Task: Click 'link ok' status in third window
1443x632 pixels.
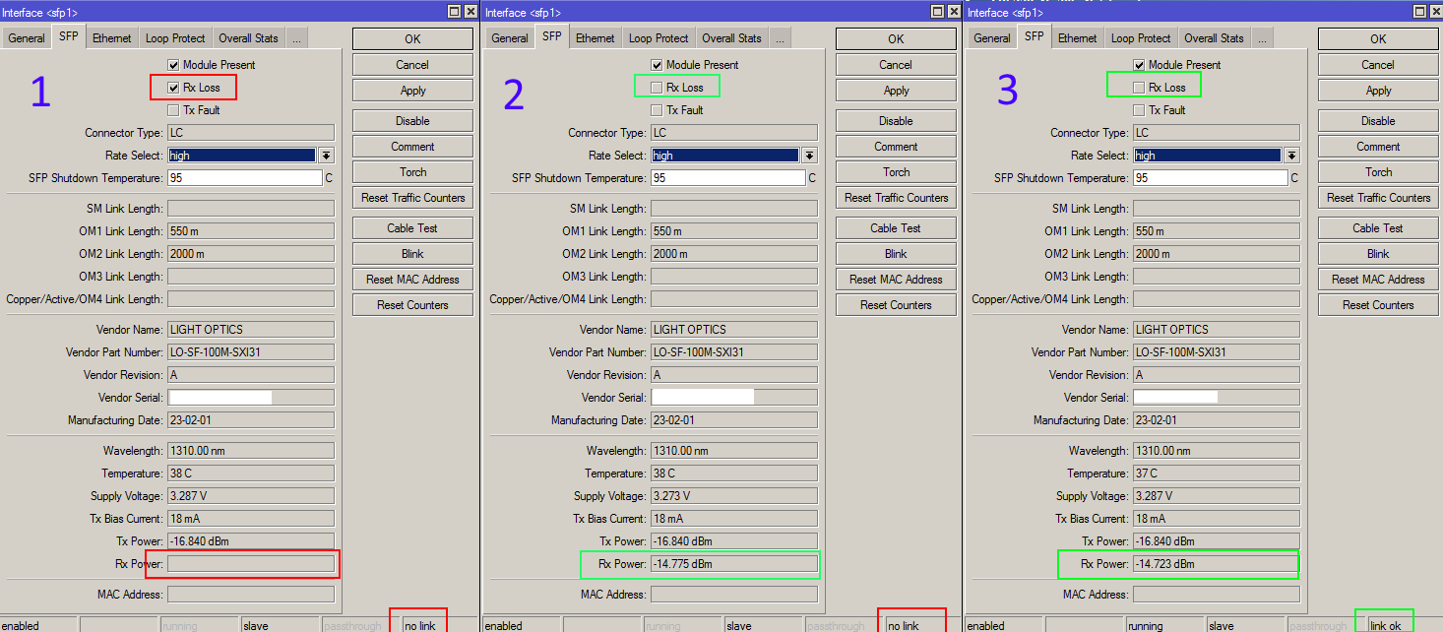Action: click(1385, 625)
